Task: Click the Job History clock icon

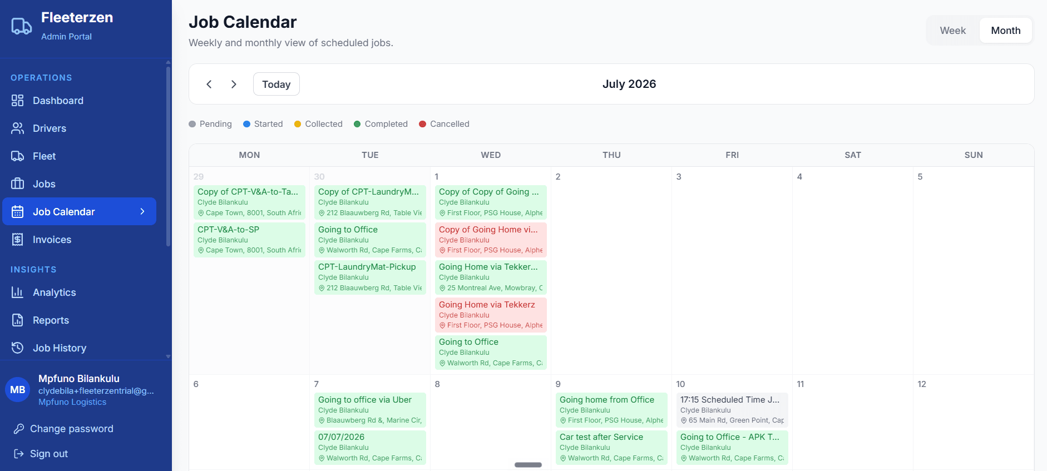Action: coord(18,348)
